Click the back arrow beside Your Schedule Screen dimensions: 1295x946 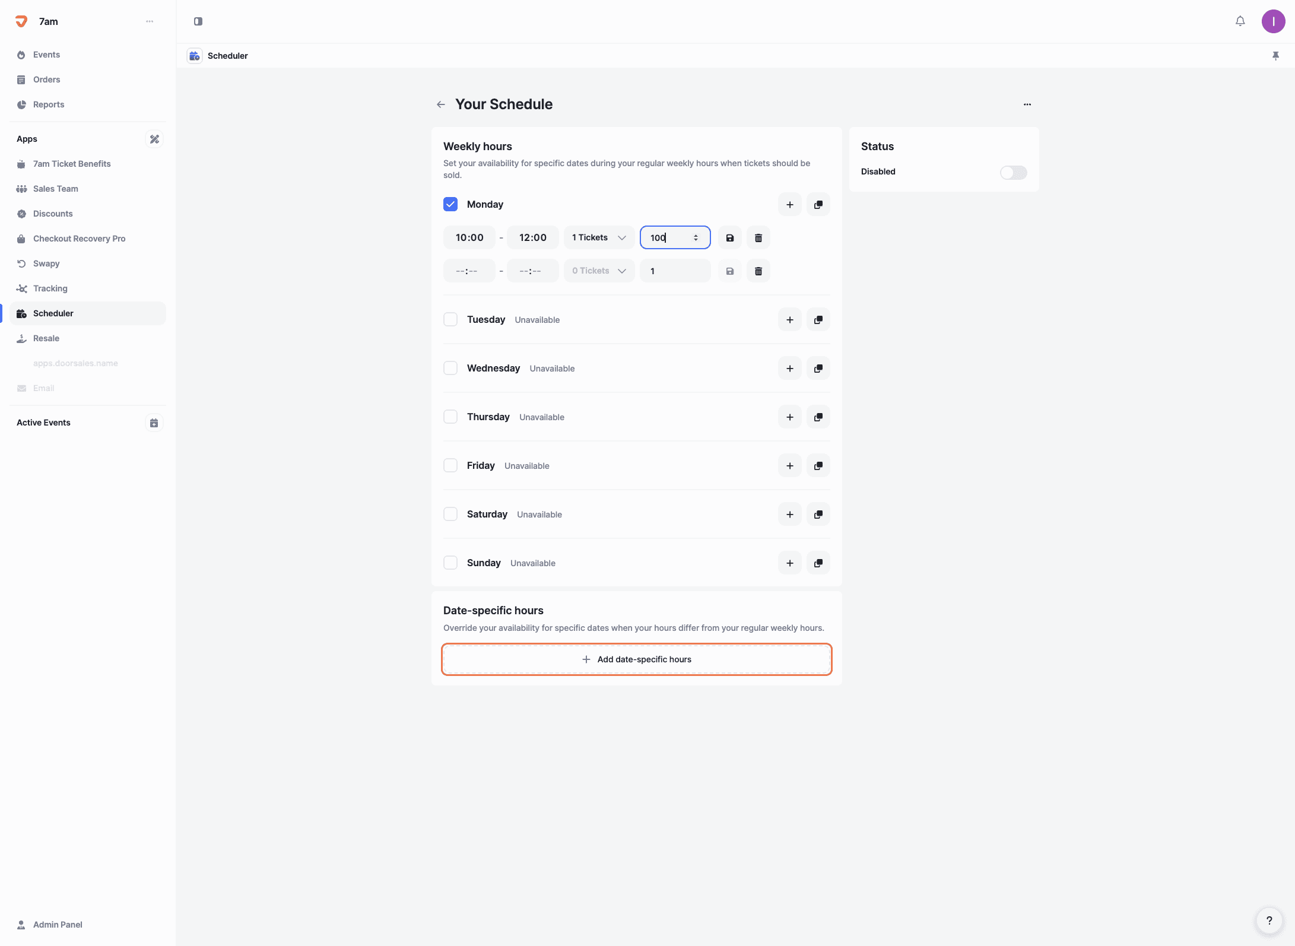(440, 104)
